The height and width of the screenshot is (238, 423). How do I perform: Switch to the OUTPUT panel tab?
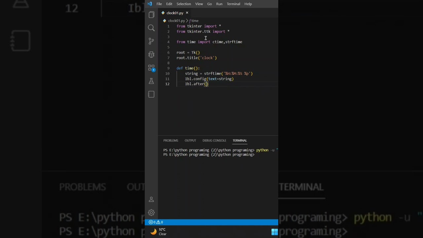pyautogui.click(x=190, y=140)
